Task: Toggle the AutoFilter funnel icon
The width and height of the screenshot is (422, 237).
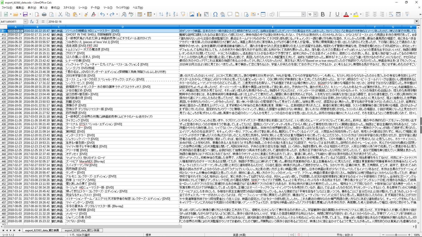Action: point(183,14)
